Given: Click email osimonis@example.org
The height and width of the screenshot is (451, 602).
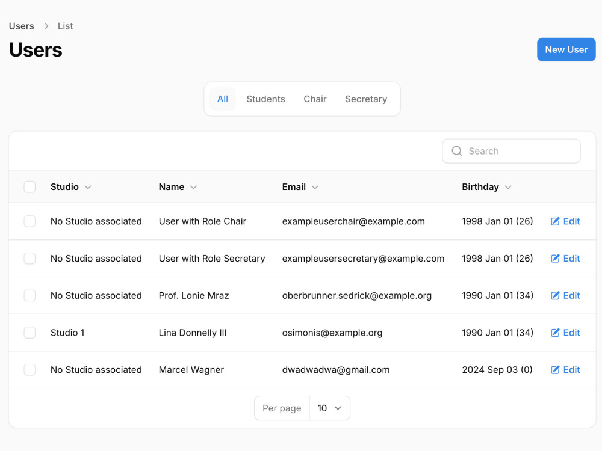Looking at the screenshot, I should [332, 333].
